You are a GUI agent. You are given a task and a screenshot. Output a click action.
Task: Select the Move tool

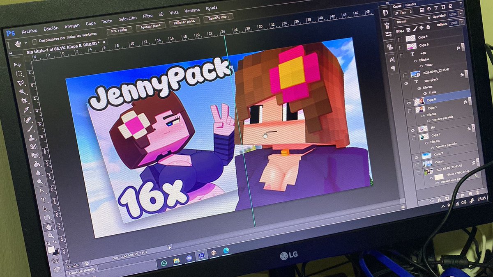(18, 64)
